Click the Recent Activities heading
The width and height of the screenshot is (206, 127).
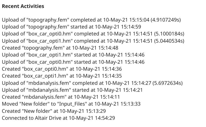coord(23,6)
